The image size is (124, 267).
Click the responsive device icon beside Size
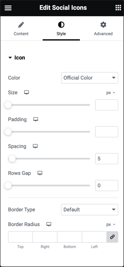[26, 93]
